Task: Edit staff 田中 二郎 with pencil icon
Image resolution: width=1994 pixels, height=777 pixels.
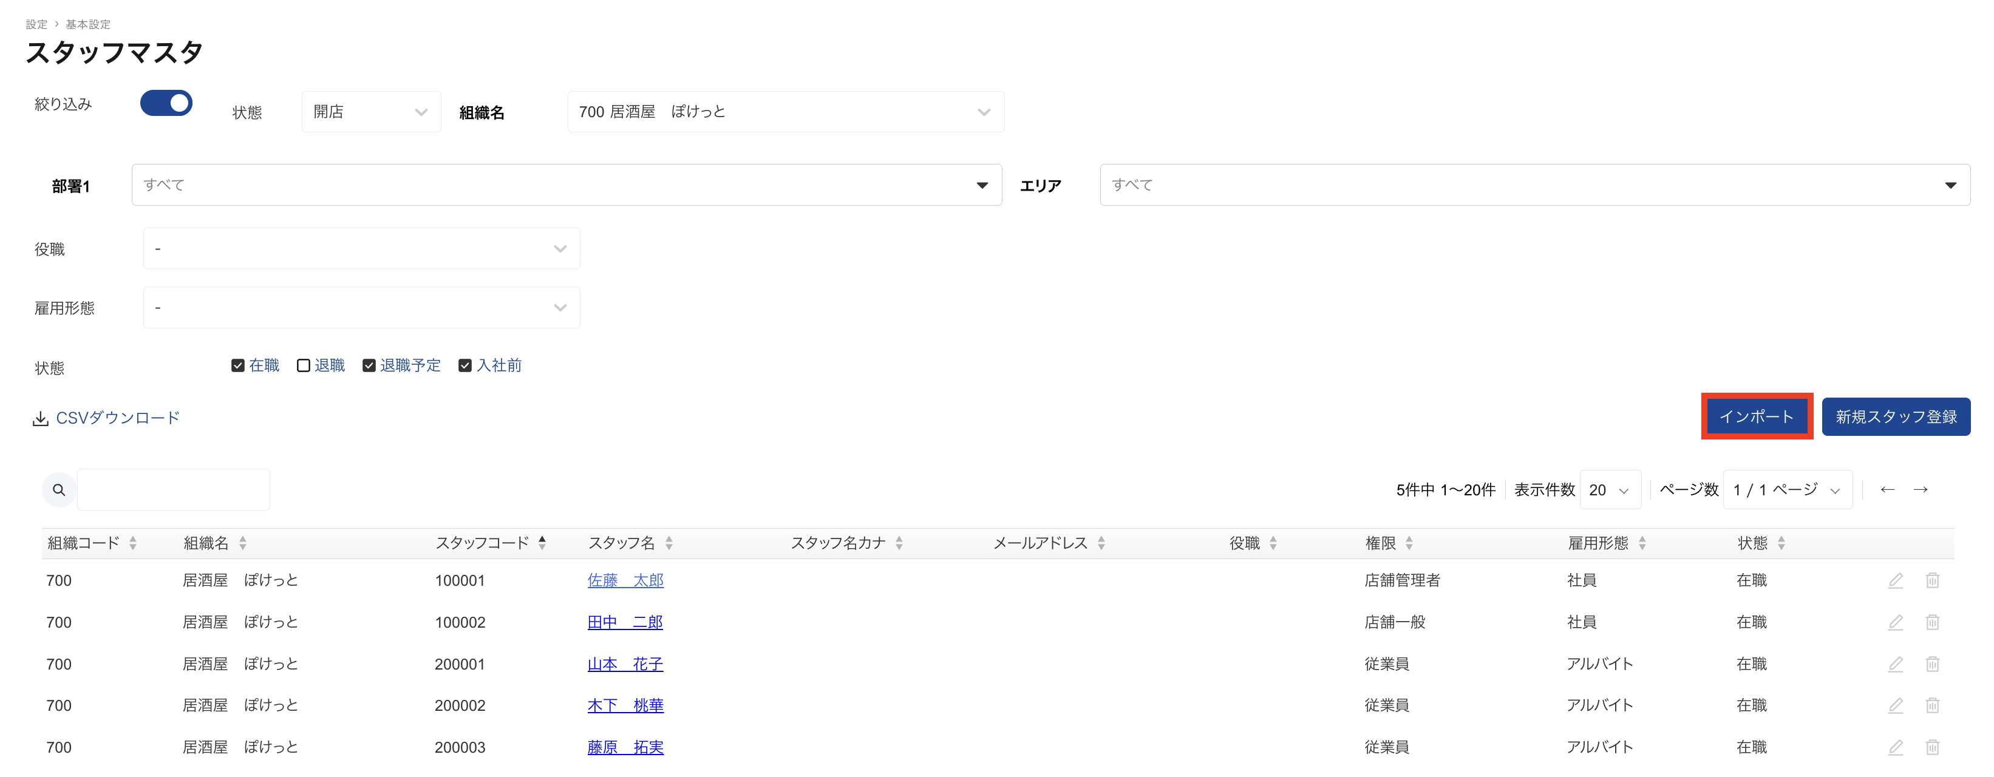Action: click(x=1895, y=622)
